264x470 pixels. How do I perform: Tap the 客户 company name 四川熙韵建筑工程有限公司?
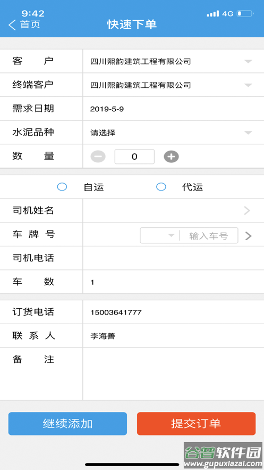tap(141, 62)
